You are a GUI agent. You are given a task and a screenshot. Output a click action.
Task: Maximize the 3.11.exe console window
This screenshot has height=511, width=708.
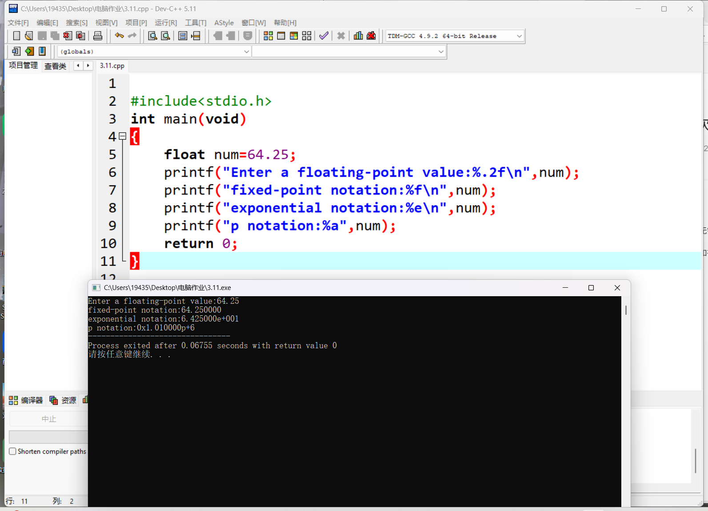tap(591, 288)
